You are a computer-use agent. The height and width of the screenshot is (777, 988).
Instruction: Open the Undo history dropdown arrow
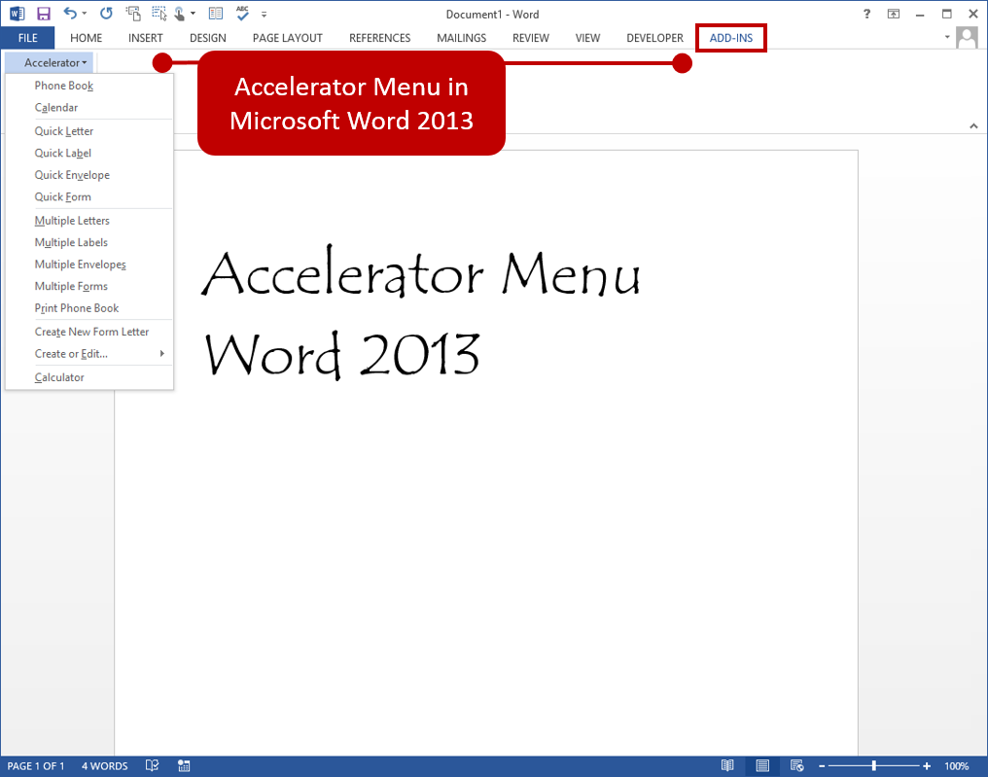click(85, 14)
